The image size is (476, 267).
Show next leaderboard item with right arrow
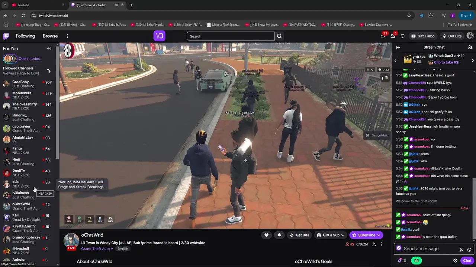(473, 60)
